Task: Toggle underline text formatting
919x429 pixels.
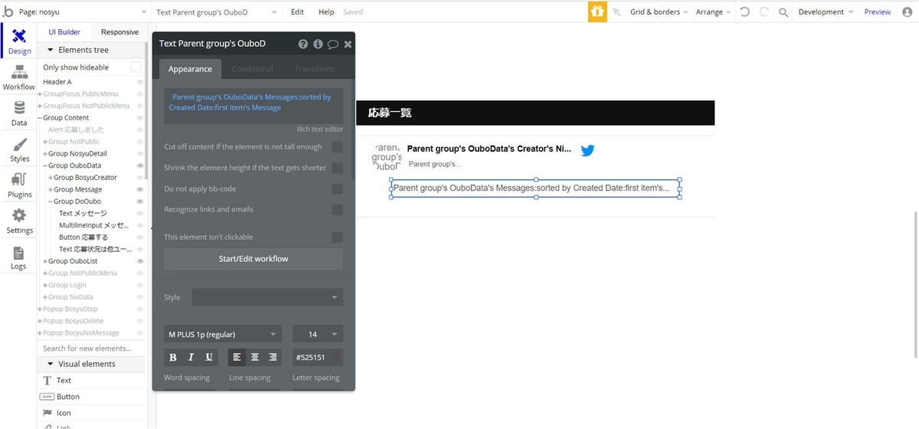Action: [x=209, y=357]
